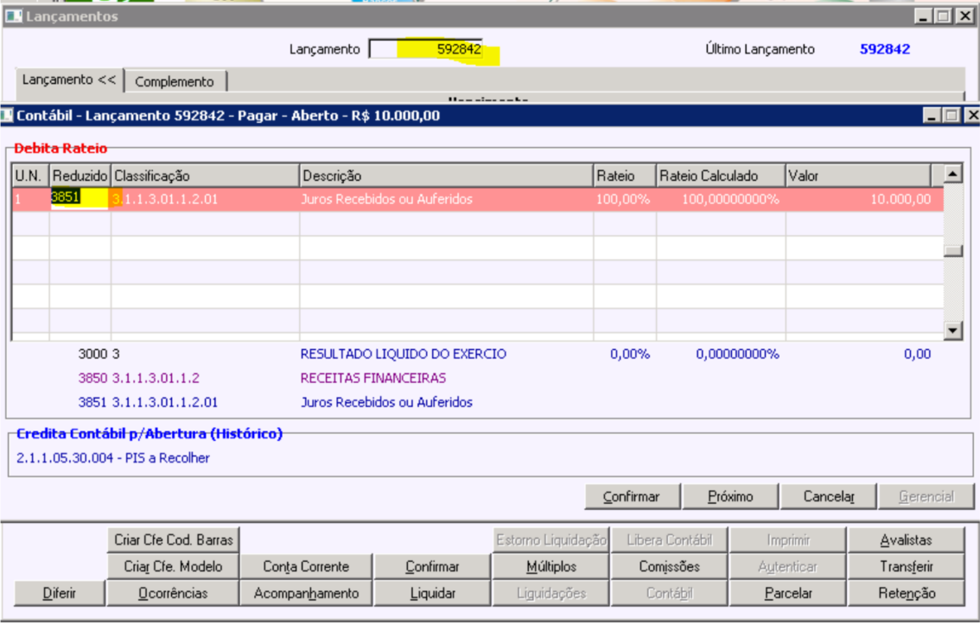Click the Transferir button
Image resolution: width=980 pixels, height=625 pixels.
click(906, 567)
